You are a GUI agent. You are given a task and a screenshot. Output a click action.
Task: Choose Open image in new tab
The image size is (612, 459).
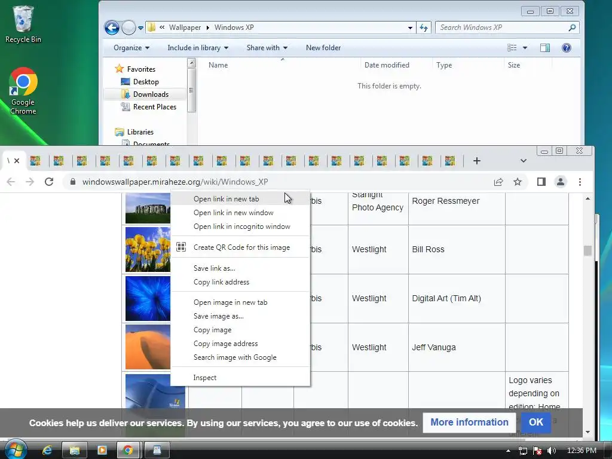click(240, 302)
